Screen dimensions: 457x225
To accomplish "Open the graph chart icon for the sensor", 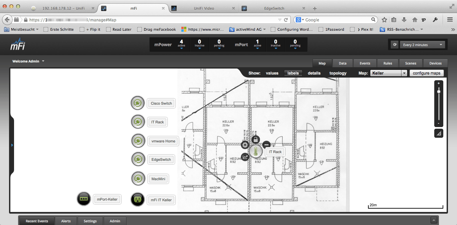I will click(245, 157).
